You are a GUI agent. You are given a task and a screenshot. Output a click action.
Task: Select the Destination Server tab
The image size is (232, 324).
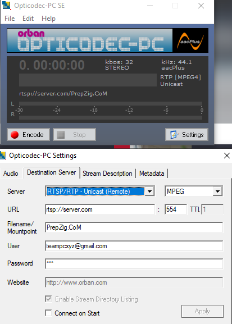(51, 172)
